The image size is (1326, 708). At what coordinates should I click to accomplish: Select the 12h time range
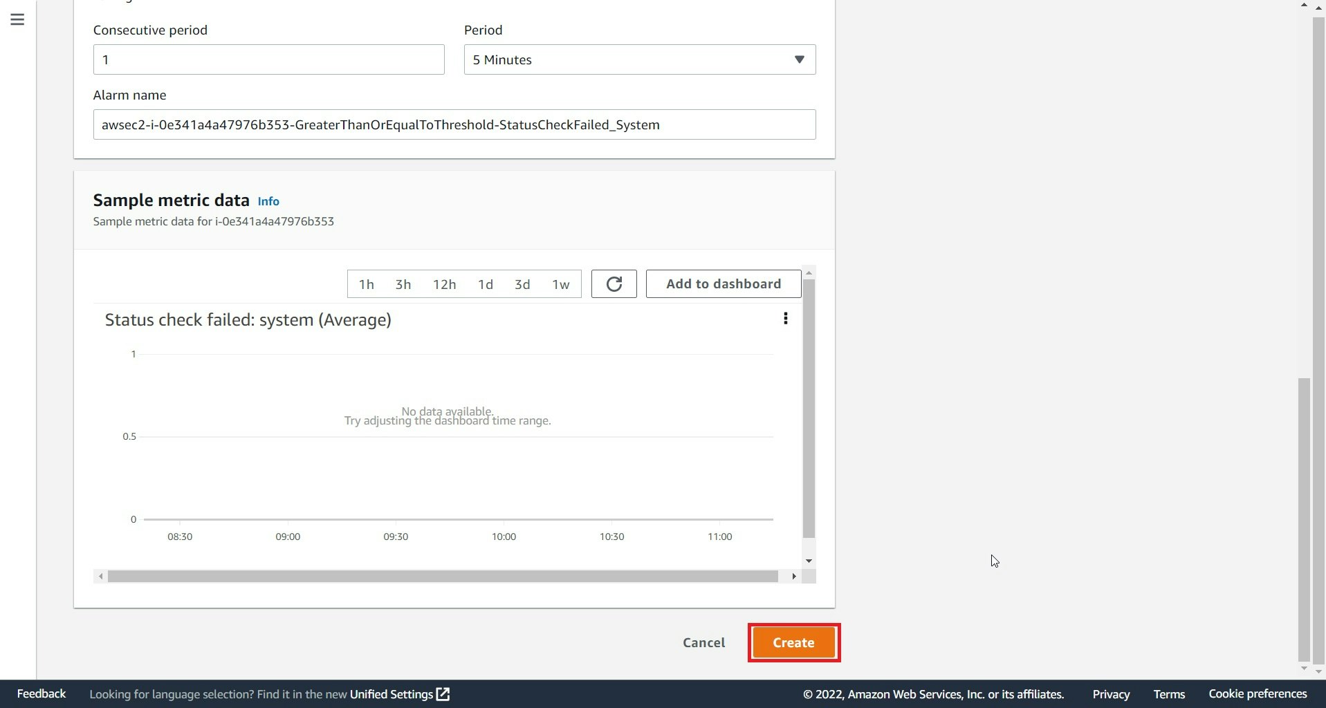coord(444,283)
